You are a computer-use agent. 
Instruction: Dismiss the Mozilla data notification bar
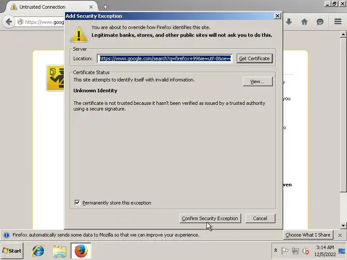pyautogui.click(x=340, y=235)
